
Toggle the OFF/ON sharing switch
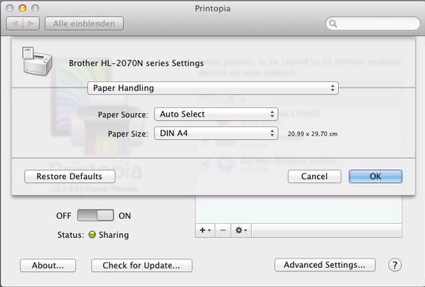(95, 215)
